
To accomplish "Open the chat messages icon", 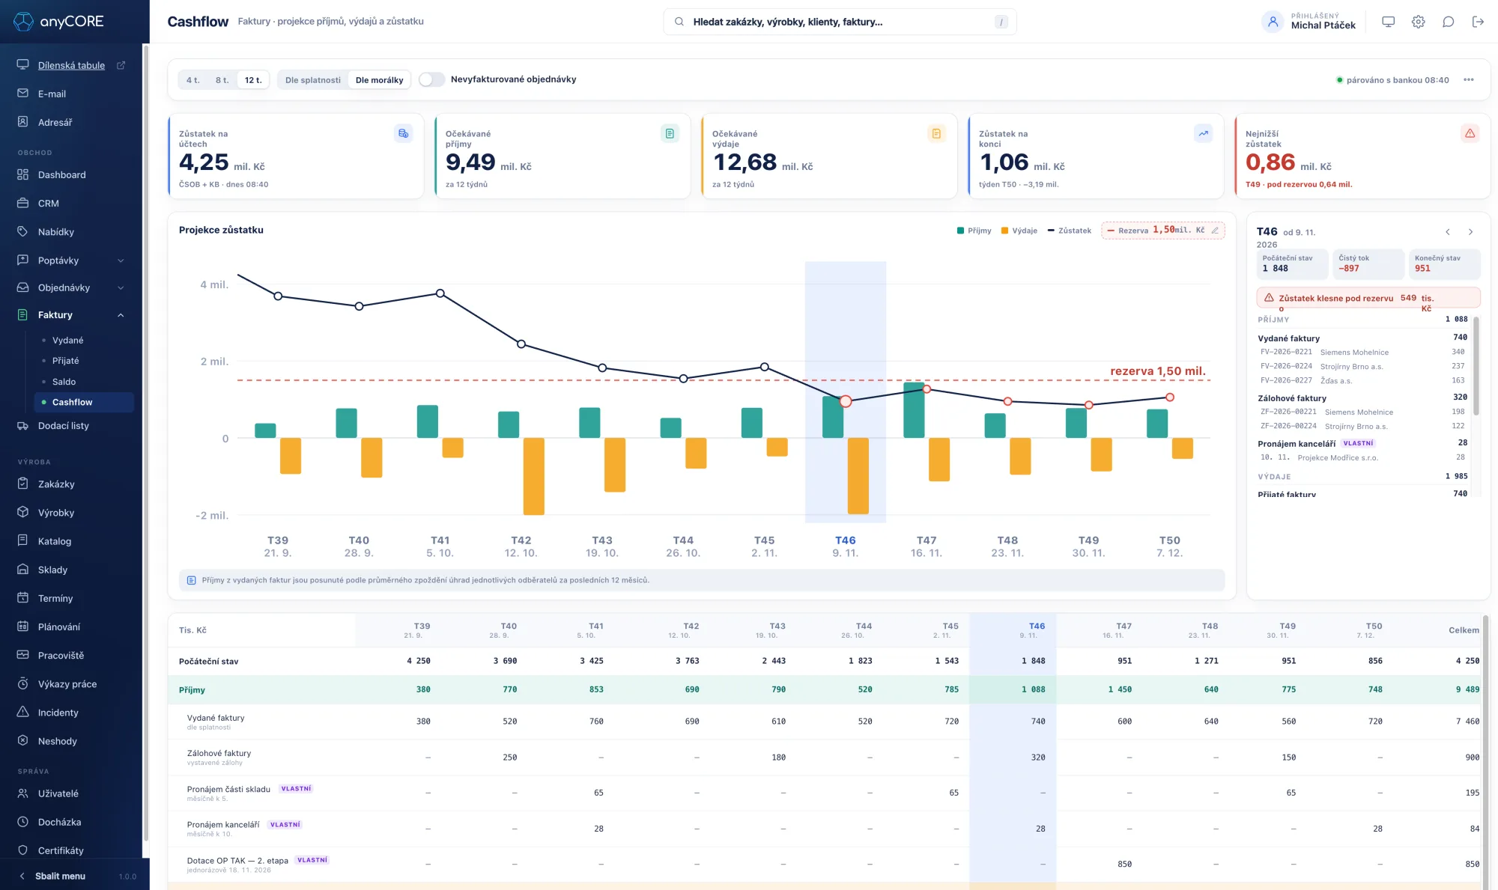I will click(x=1448, y=22).
